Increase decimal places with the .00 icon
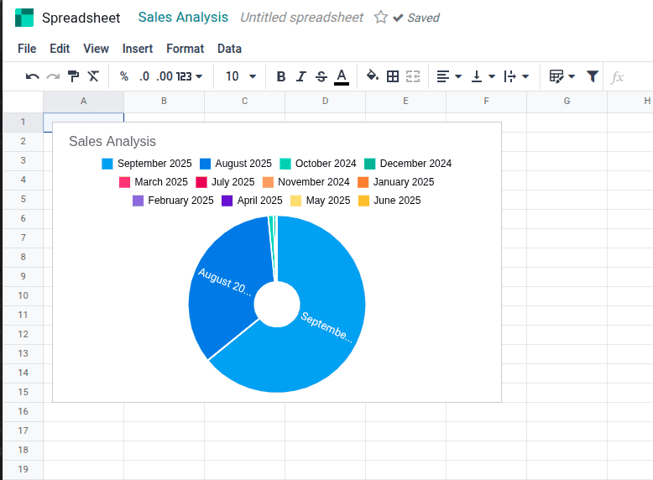 tap(165, 76)
